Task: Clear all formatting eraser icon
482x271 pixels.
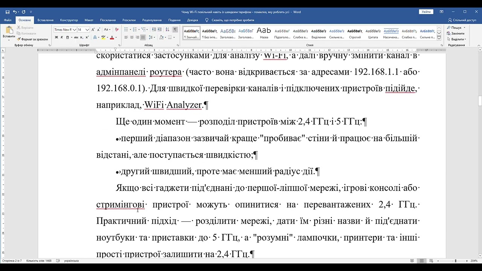Action: click(117, 29)
